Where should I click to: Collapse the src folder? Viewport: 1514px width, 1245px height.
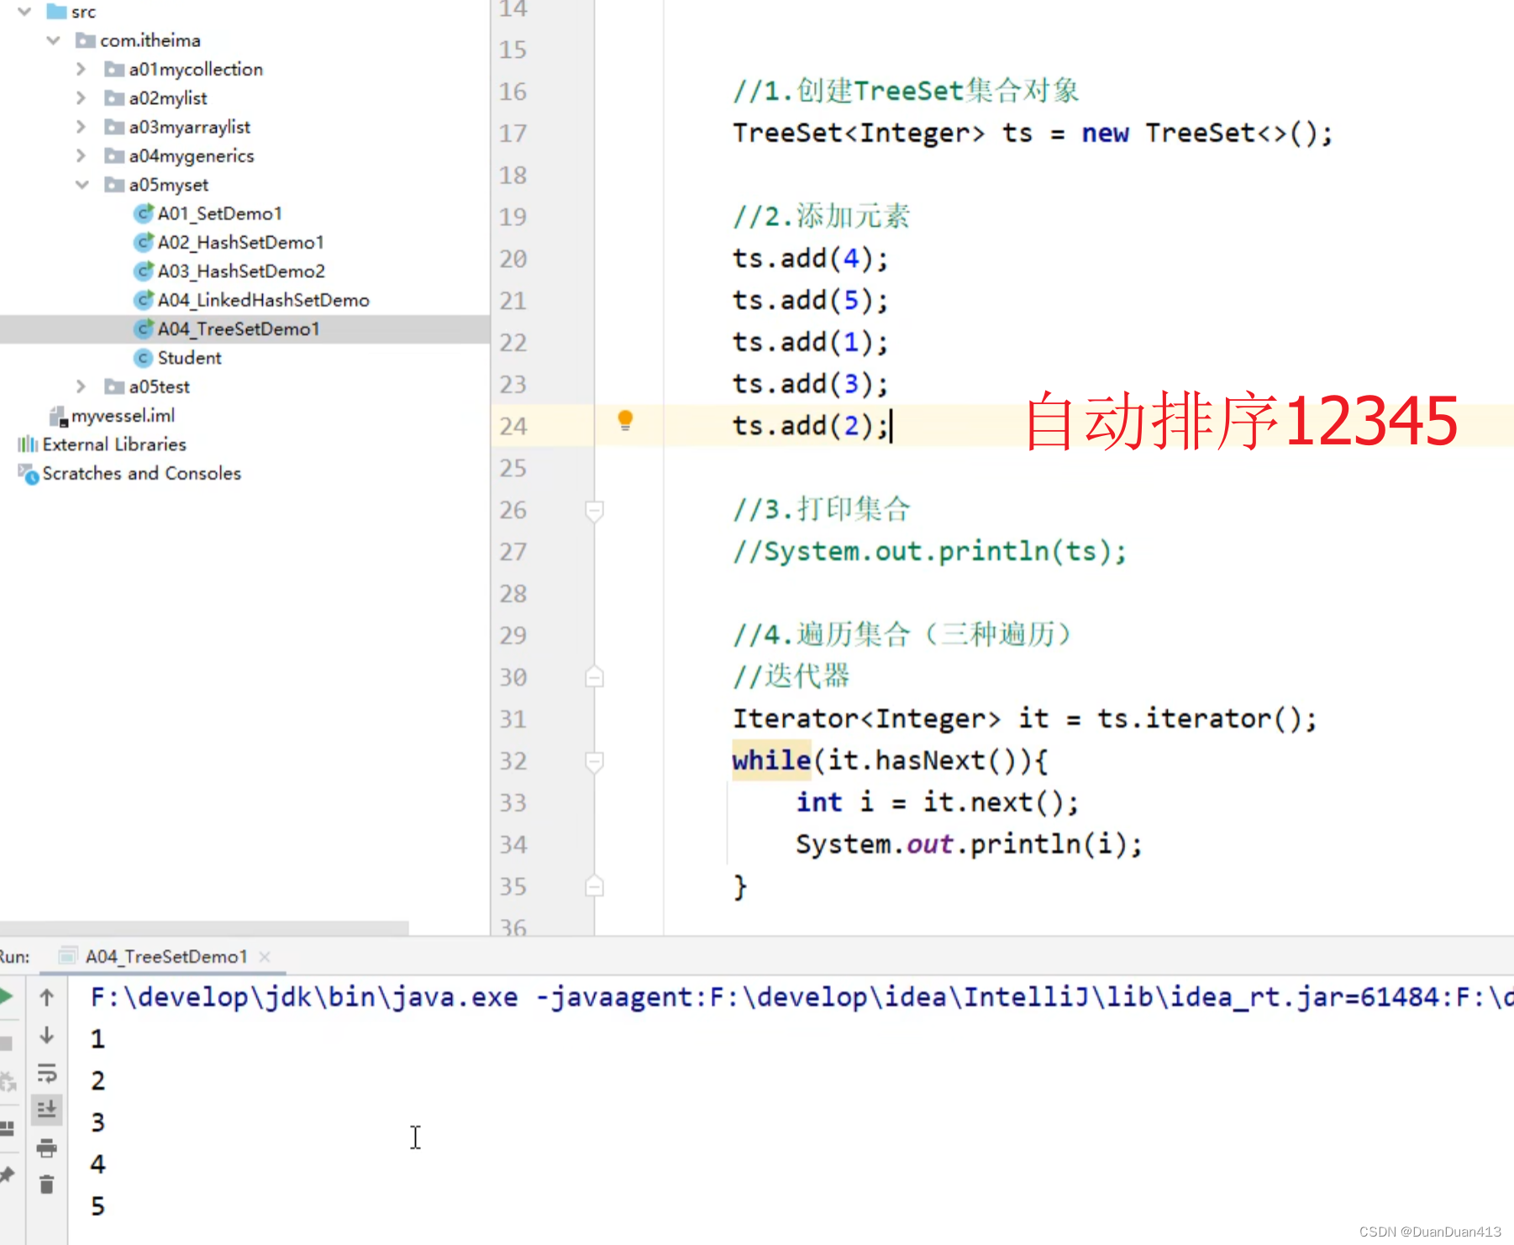click(x=24, y=12)
